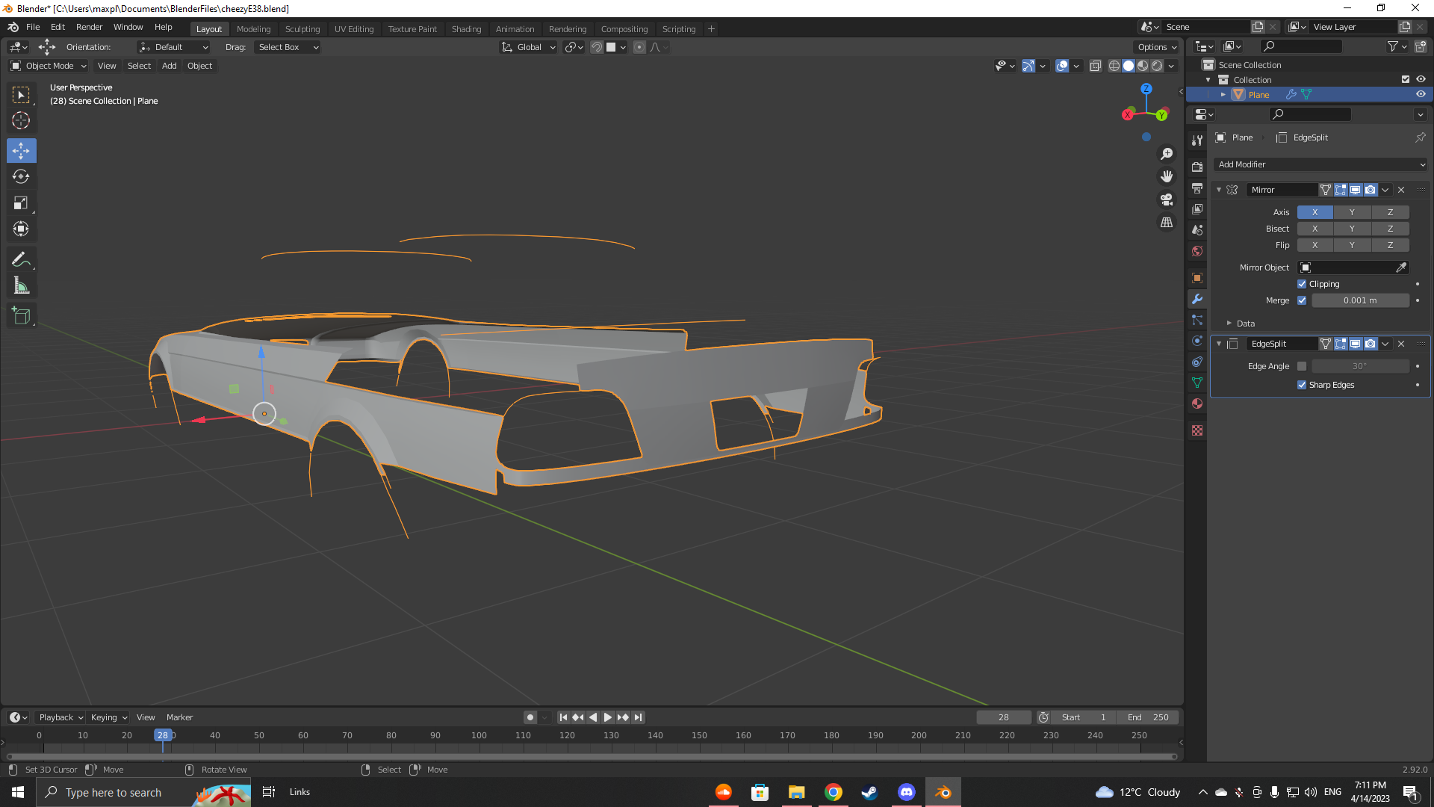Screen dimensions: 1434x807
Task: Toggle camera view in viewport
Action: point(1167,200)
